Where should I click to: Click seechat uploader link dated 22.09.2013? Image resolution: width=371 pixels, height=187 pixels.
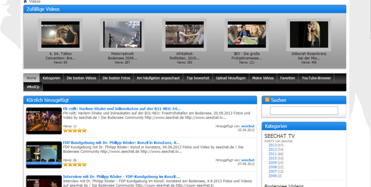click(248, 126)
